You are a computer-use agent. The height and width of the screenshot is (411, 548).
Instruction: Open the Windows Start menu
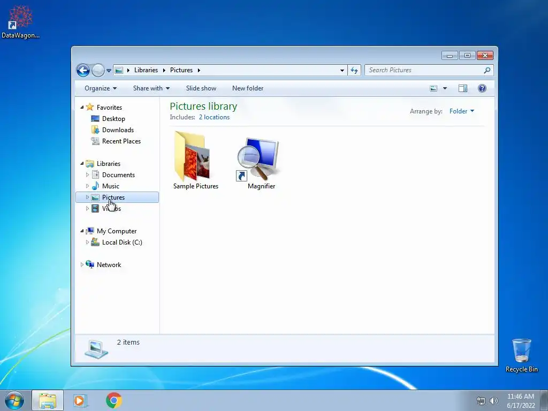pos(14,400)
